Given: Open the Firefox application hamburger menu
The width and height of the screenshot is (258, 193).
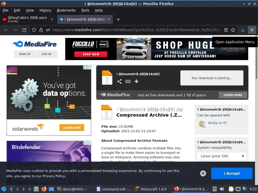Looking at the screenshot, I should 252,30.
